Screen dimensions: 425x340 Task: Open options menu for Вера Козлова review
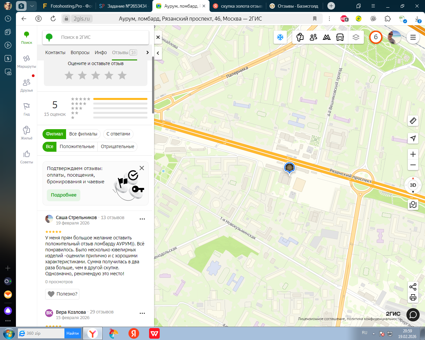[142, 313]
